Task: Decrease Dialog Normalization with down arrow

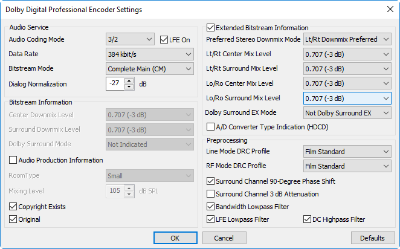Action: [x=129, y=87]
